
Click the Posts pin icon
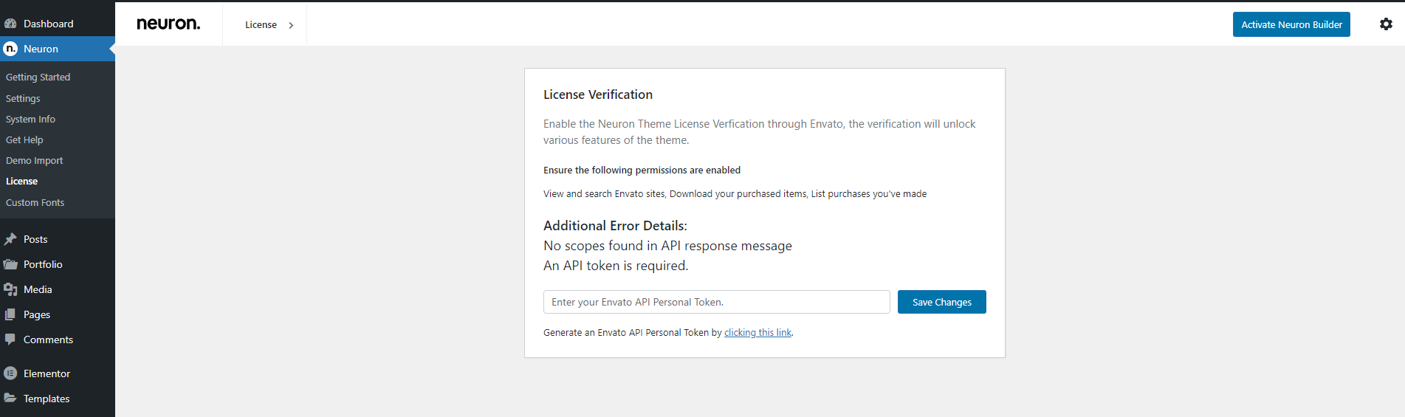pyautogui.click(x=10, y=239)
